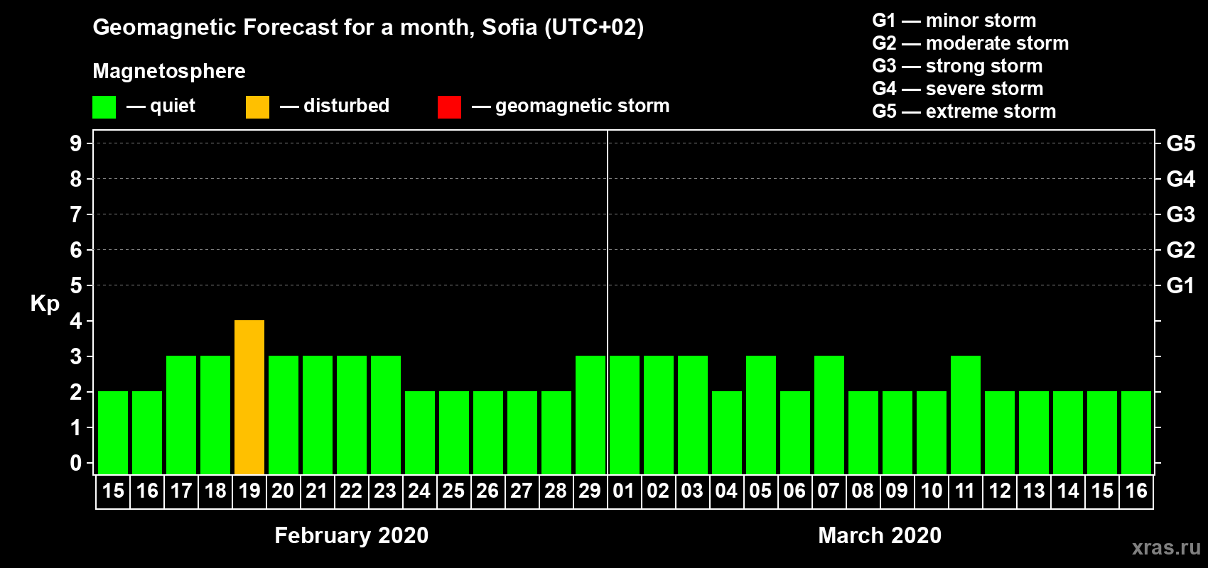Viewport: 1208px width, 568px height.
Task: Click the right-axis 'G3' label
Action: coord(1181,214)
